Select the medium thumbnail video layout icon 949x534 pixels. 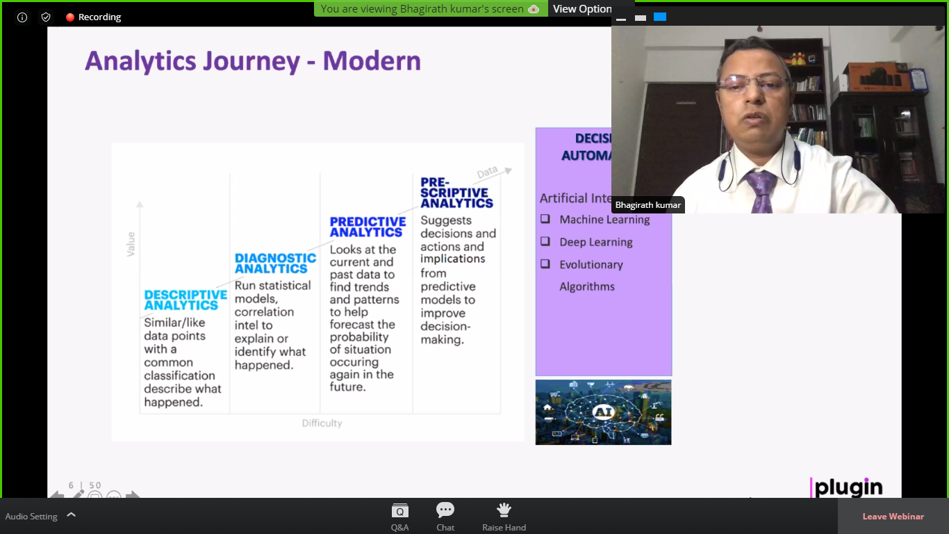click(641, 17)
